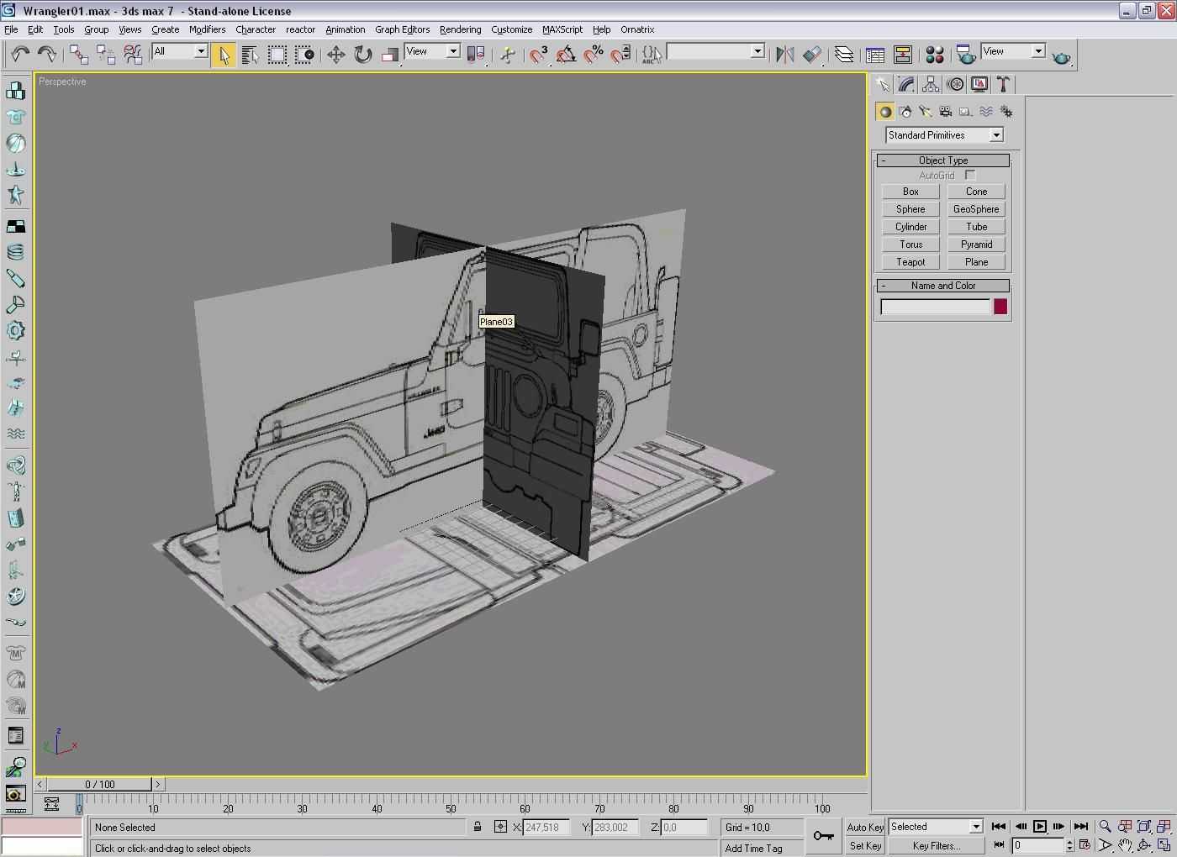Toggle absolute/offset transform type-in mode

tap(500, 827)
